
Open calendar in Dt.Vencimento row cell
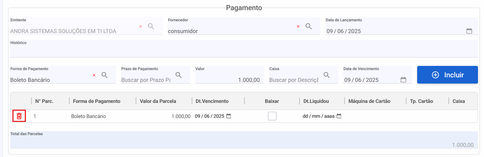(229, 116)
